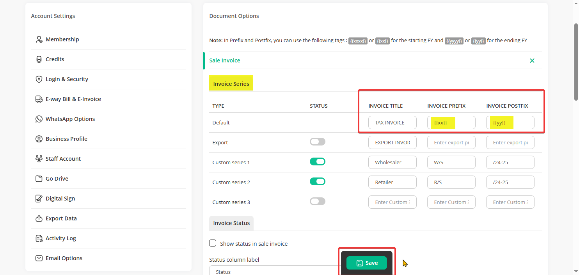Collapse the Sale Invoice section with X
The width and height of the screenshot is (579, 275).
[532, 60]
